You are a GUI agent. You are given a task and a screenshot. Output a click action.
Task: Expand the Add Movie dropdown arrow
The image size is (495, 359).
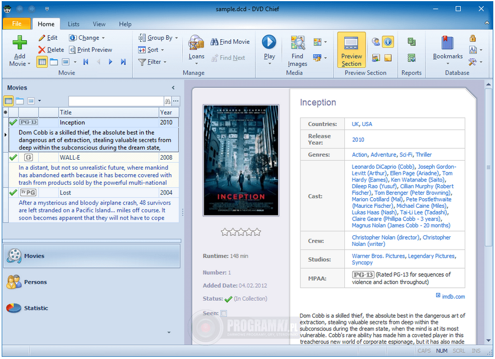[29, 64]
